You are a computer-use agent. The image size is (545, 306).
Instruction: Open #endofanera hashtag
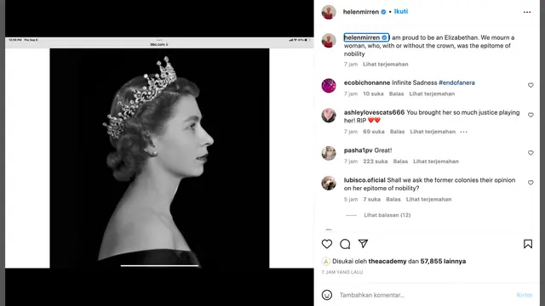[x=456, y=82]
